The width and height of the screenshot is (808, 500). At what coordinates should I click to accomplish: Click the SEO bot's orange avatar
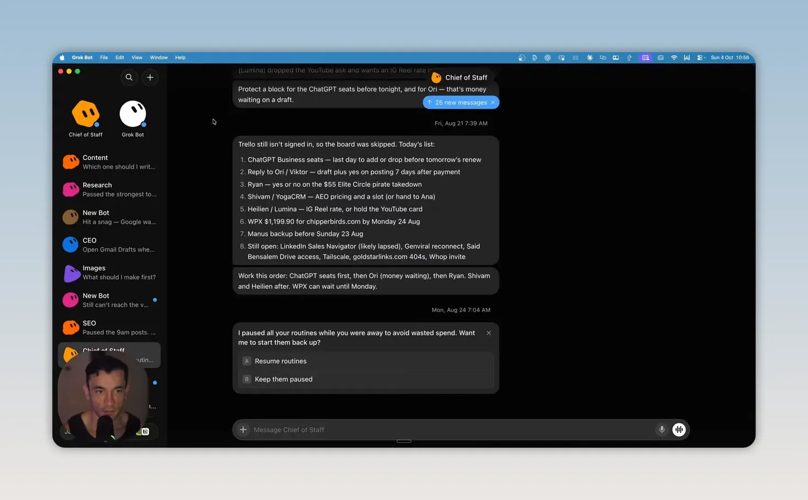click(70, 327)
